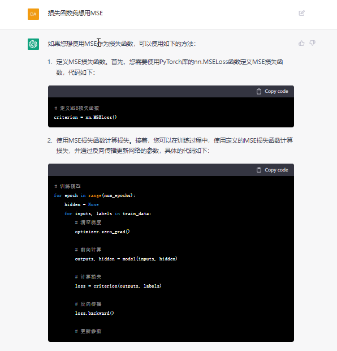Copy code of the training loop block
337x351 pixels.
coord(272,170)
